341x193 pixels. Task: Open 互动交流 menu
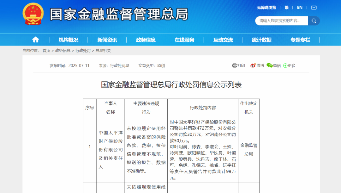click(x=223, y=40)
